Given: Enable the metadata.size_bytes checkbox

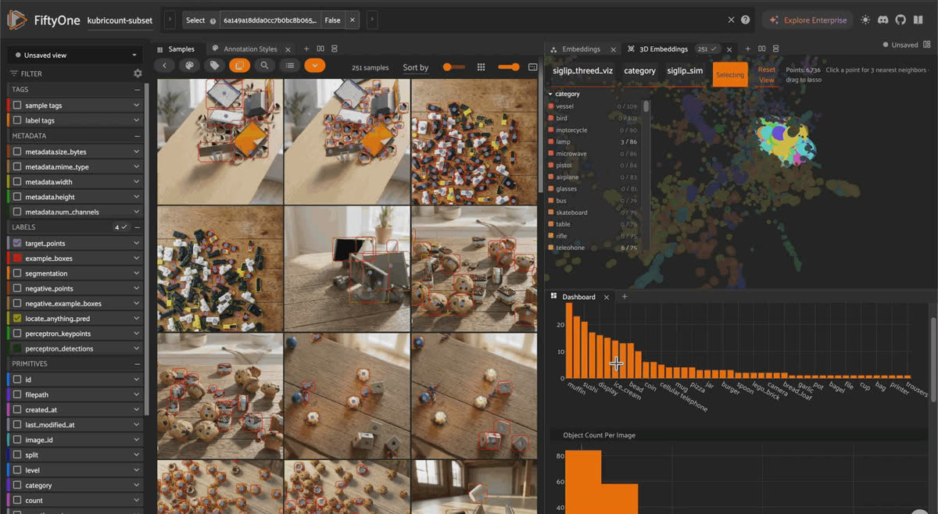Looking at the screenshot, I should tap(17, 152).
